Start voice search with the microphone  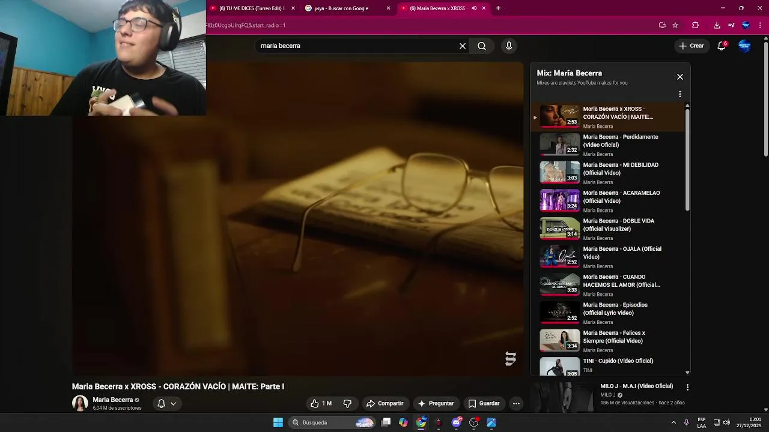pyautogui.click(x=509, y=46)
